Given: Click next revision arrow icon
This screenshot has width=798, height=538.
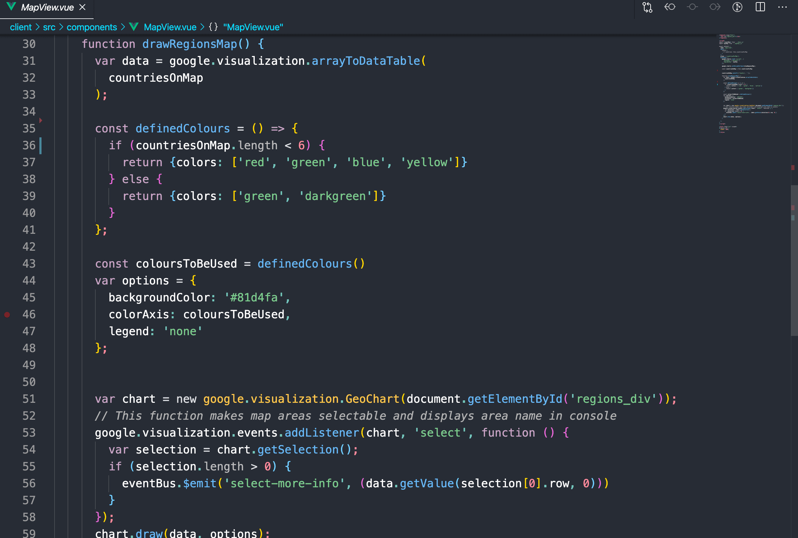Looking at the screenshot, I should pos(715,7).
